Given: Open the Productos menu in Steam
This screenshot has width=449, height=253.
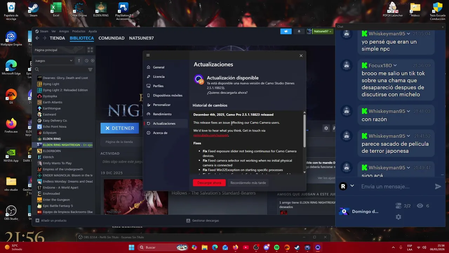Looking at the screenshot, I should 79,31.
